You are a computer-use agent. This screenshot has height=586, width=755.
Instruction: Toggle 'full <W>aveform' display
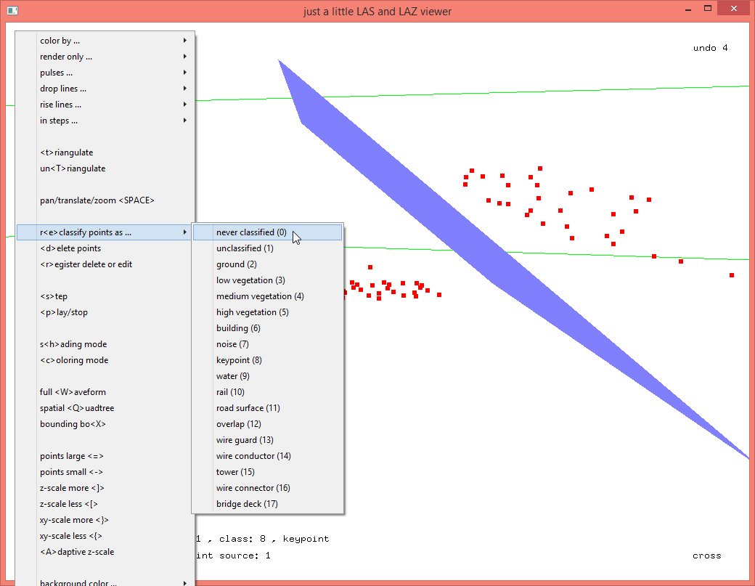[73, 392]
